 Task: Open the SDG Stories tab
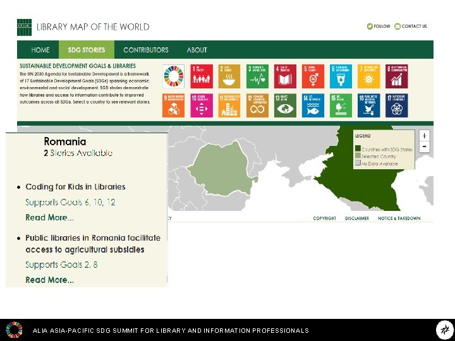tap(87, 50)
